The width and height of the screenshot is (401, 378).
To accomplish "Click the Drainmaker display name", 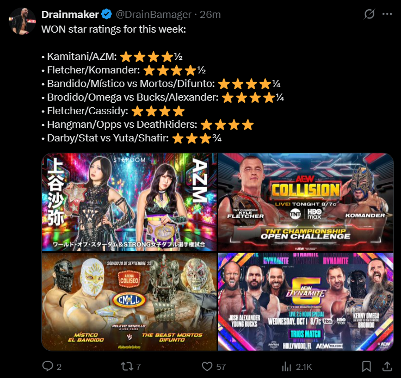I will click(70, 15).
